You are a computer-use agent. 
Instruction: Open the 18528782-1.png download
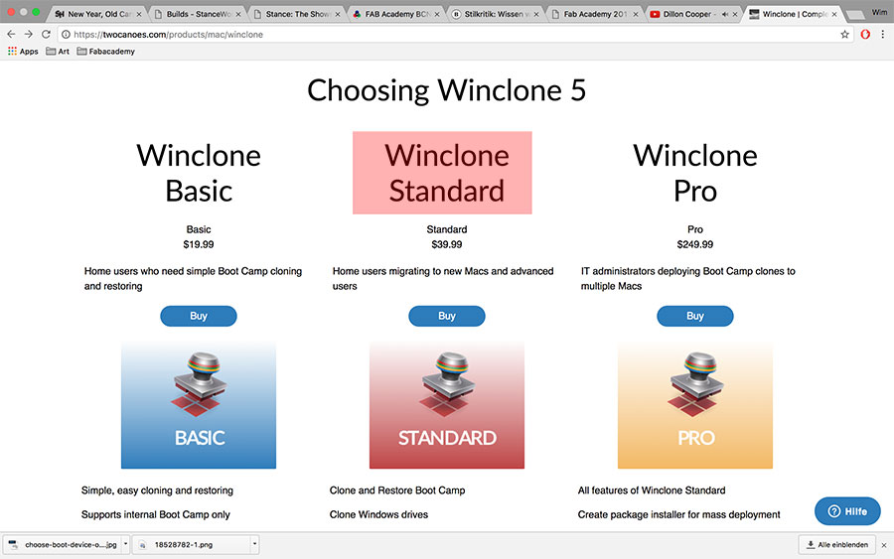click(x=192, y=545)
